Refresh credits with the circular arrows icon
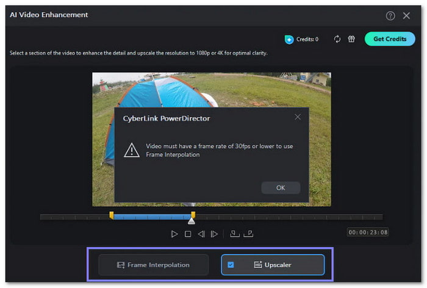The image size is (427, 288). coord(337,39)
